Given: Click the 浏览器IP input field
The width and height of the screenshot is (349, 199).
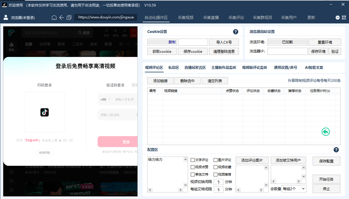Looking at the screenshot, I should (287, 52).
